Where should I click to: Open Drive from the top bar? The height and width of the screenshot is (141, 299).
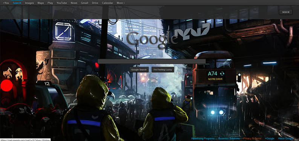point(95,3)
